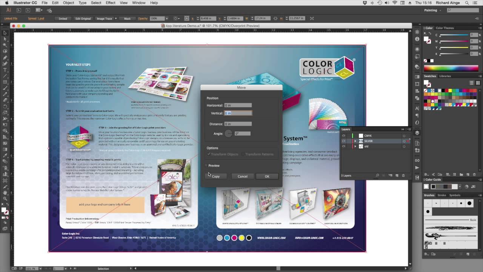The height and width of the screenshot is (272, 483).
Task: Open the Character panel dock icon
Action: (417, 108)
